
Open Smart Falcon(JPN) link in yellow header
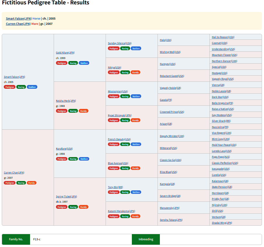pos(19,18)
